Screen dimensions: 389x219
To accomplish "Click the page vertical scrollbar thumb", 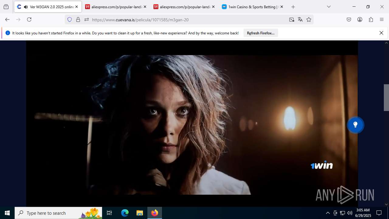I will point(386,98).
